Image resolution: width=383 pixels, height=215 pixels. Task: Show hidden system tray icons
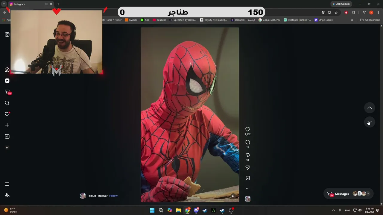pyautogui.click(x=333, y=210)
